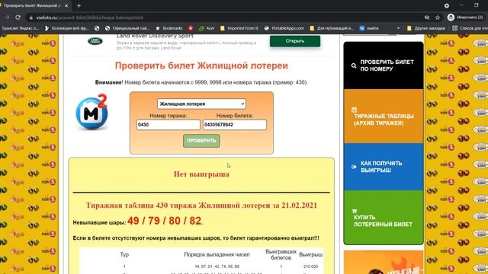This screenshot has width=488, height=274.
Task: Click the red star bookmark icon
Action: tap(191, 28)
